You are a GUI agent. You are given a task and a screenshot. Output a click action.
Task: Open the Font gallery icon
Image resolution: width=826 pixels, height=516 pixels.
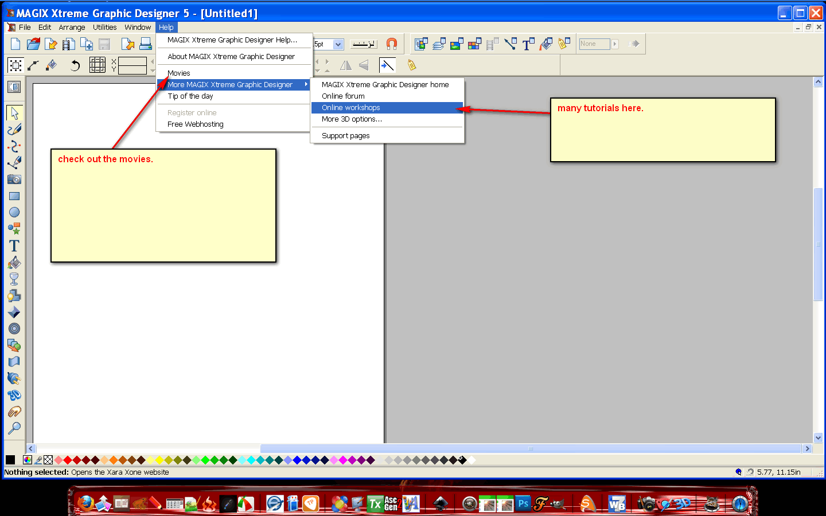pos(528,44)
